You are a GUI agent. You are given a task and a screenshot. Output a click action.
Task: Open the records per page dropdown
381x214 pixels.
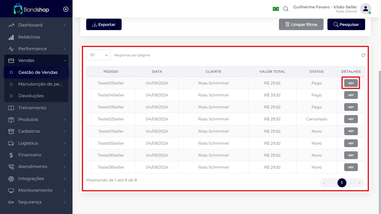[x=98, y=55]
